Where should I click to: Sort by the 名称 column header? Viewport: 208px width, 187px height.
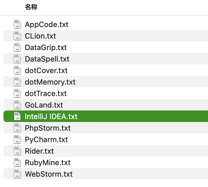(31, 7)
